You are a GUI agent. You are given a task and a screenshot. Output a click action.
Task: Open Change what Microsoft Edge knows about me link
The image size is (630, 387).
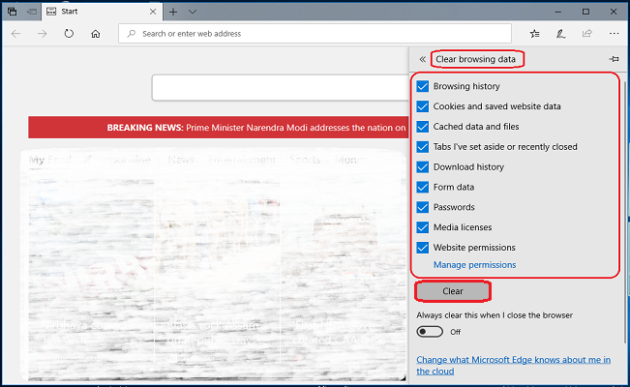pos(513,366)
